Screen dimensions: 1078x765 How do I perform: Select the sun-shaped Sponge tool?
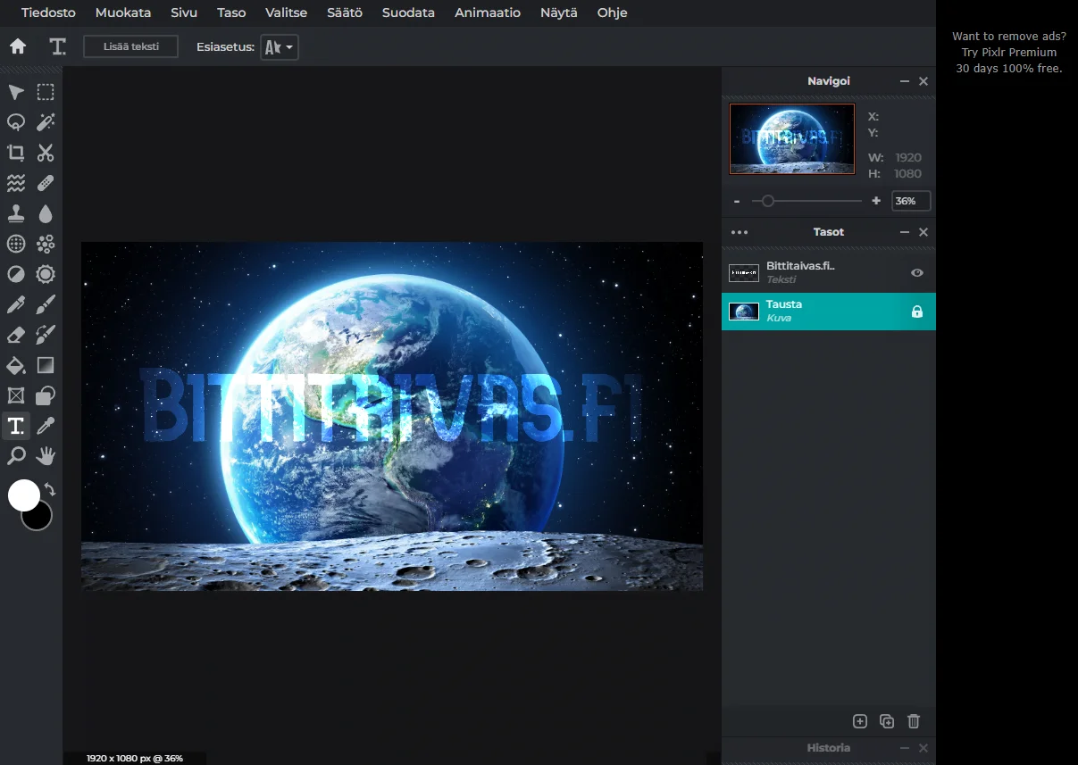tap(46, 274)
